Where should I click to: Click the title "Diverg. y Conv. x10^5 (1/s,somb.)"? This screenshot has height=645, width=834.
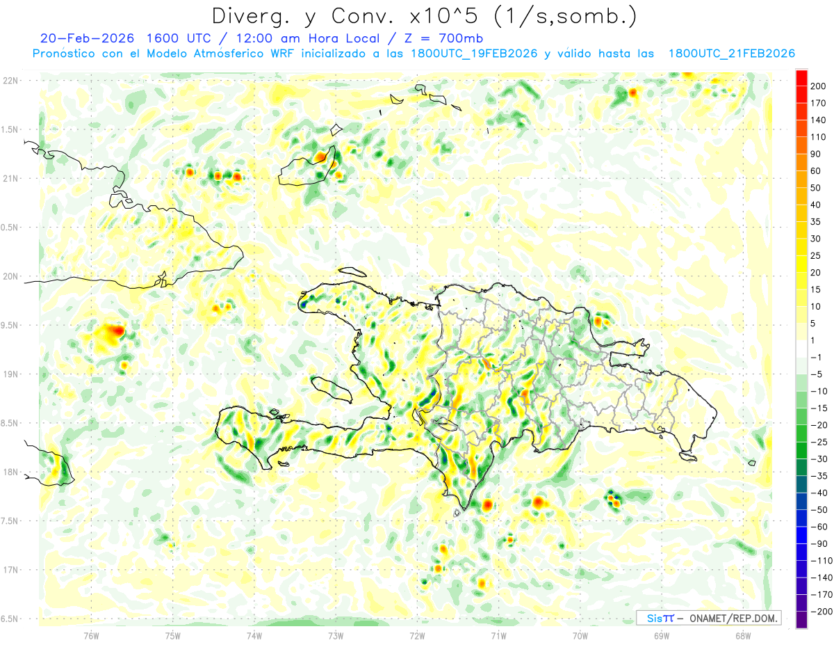point(424,16)
